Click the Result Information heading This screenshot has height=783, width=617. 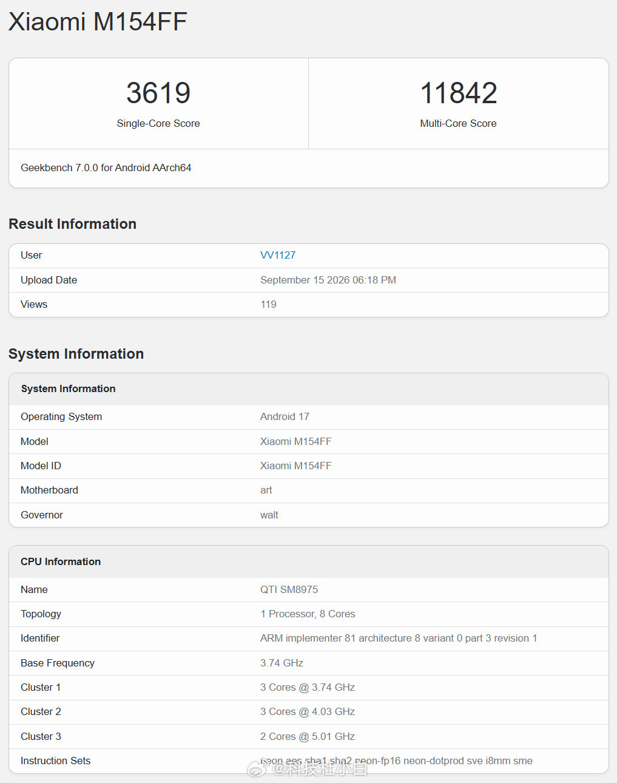(72, 224)
